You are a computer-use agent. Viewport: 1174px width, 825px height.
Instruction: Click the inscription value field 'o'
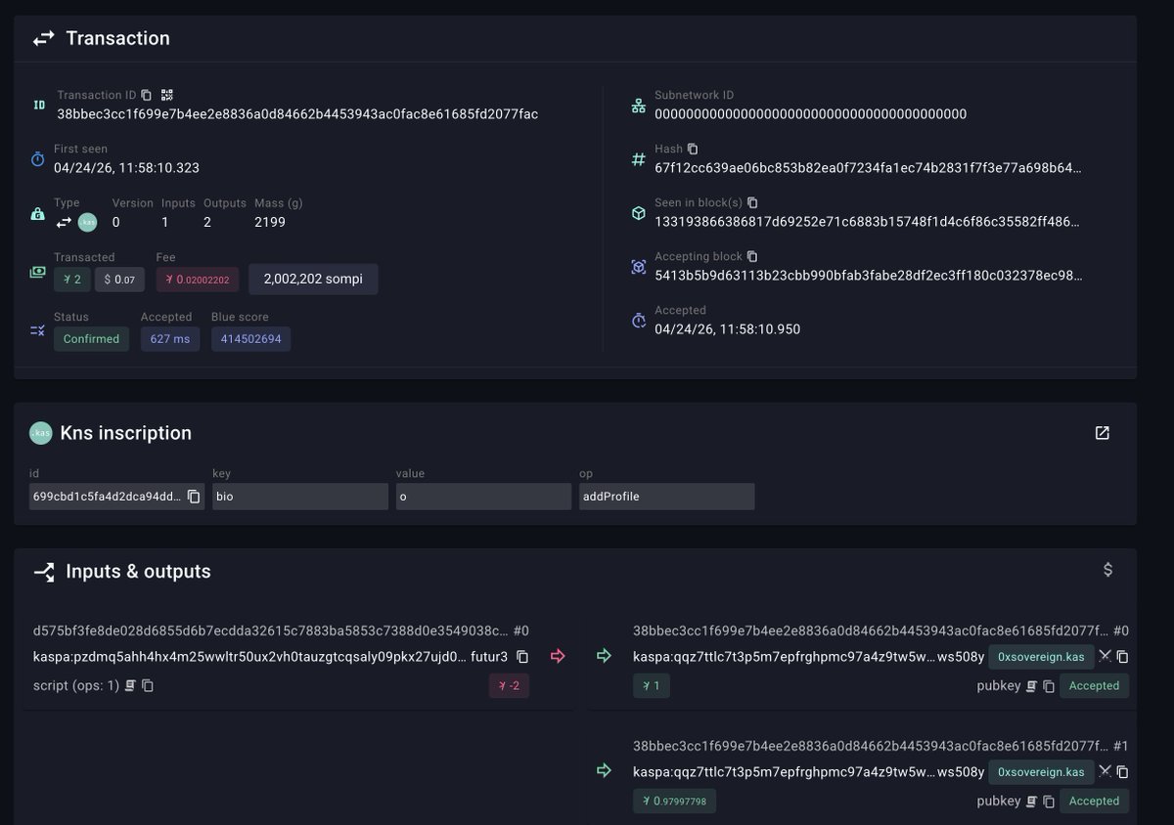[x=483, y=497]
